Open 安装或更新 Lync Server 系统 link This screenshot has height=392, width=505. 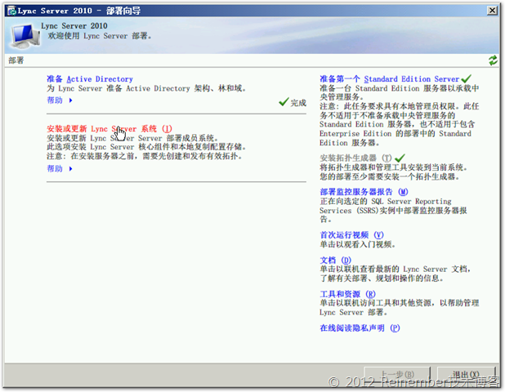[x=109, y=129]
